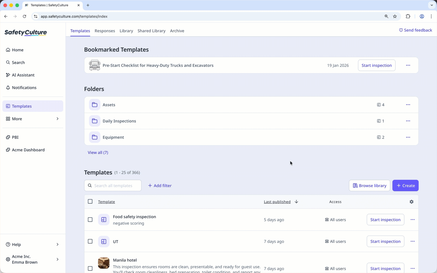Image resolution: width=437 pixels, height=273 pixels.
Task: Start inspection for bookmarked Pre-Start Checklist
Action: [x=377, y=65]
